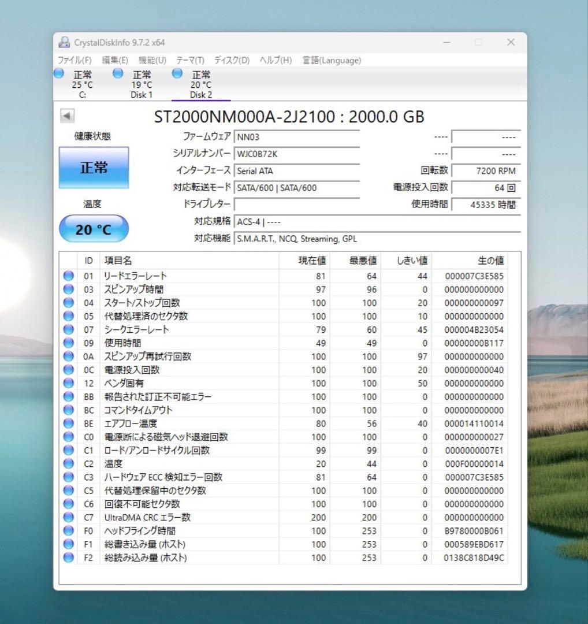Click the 現在値 column header
Image resolution: width=588 pixels, height=624 pixels.
click(x=304, y=260)
